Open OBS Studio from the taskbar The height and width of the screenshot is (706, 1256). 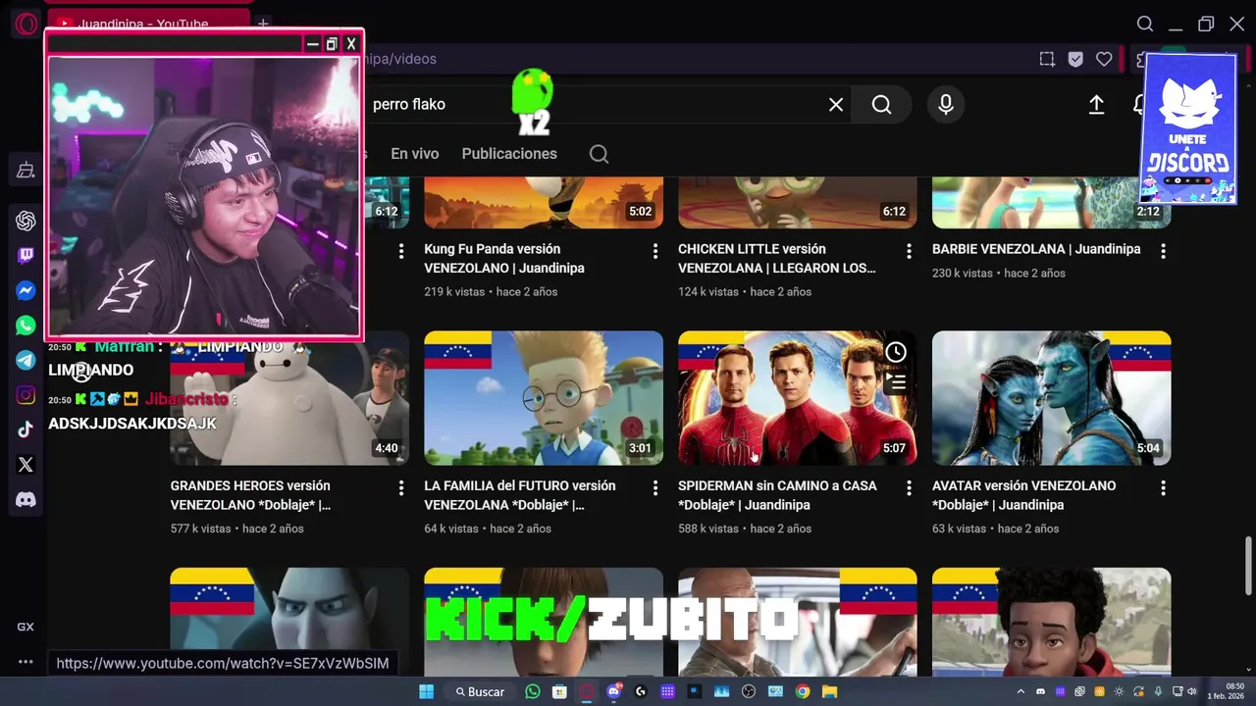pyautogui.click(x=749, y=691)
